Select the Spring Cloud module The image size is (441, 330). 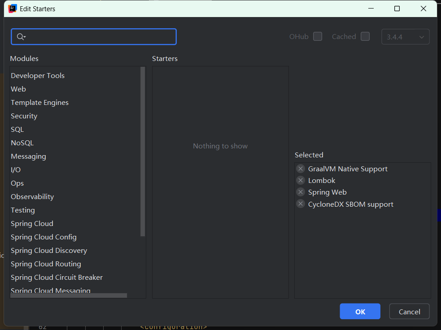pos(75,224)
